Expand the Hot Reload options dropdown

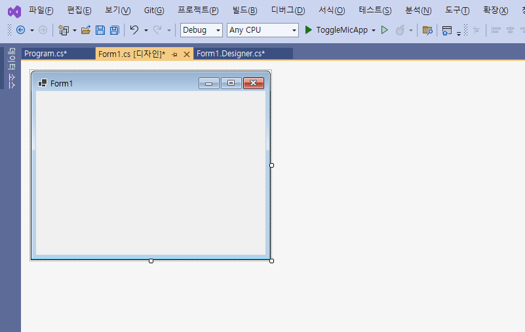pyautogui.click(x=411, y=31)
